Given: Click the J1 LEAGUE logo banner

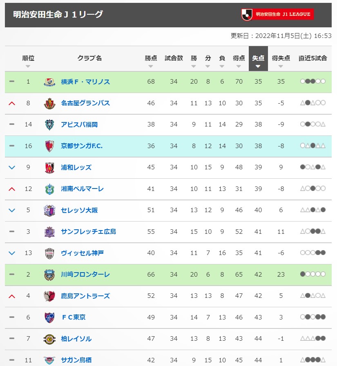Looking at the screenshot, I should pyautogui.click(x=277, y=14).
